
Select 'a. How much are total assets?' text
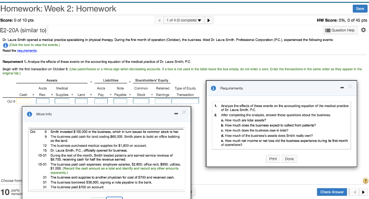(x=244, y=120)
